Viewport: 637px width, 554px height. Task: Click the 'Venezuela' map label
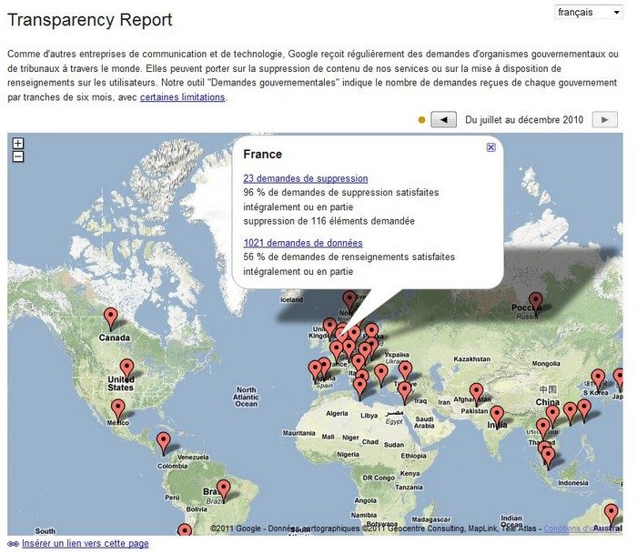pyautogui.click(x=193, y=458)
